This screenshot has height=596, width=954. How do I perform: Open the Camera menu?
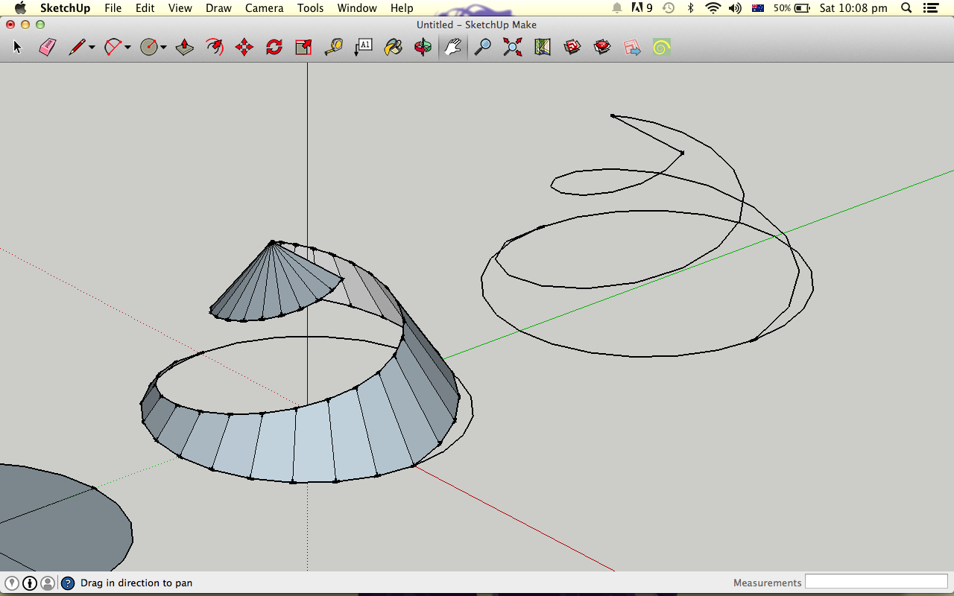pos(265,8)
